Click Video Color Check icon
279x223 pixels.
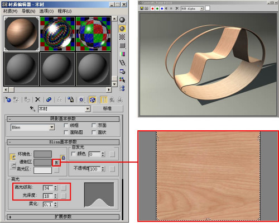pyautogui.click(x=122, y=54)
